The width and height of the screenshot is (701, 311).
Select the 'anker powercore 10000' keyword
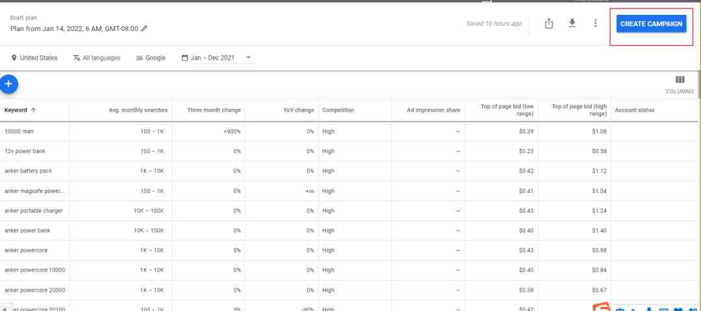click(x=35, y=270)
